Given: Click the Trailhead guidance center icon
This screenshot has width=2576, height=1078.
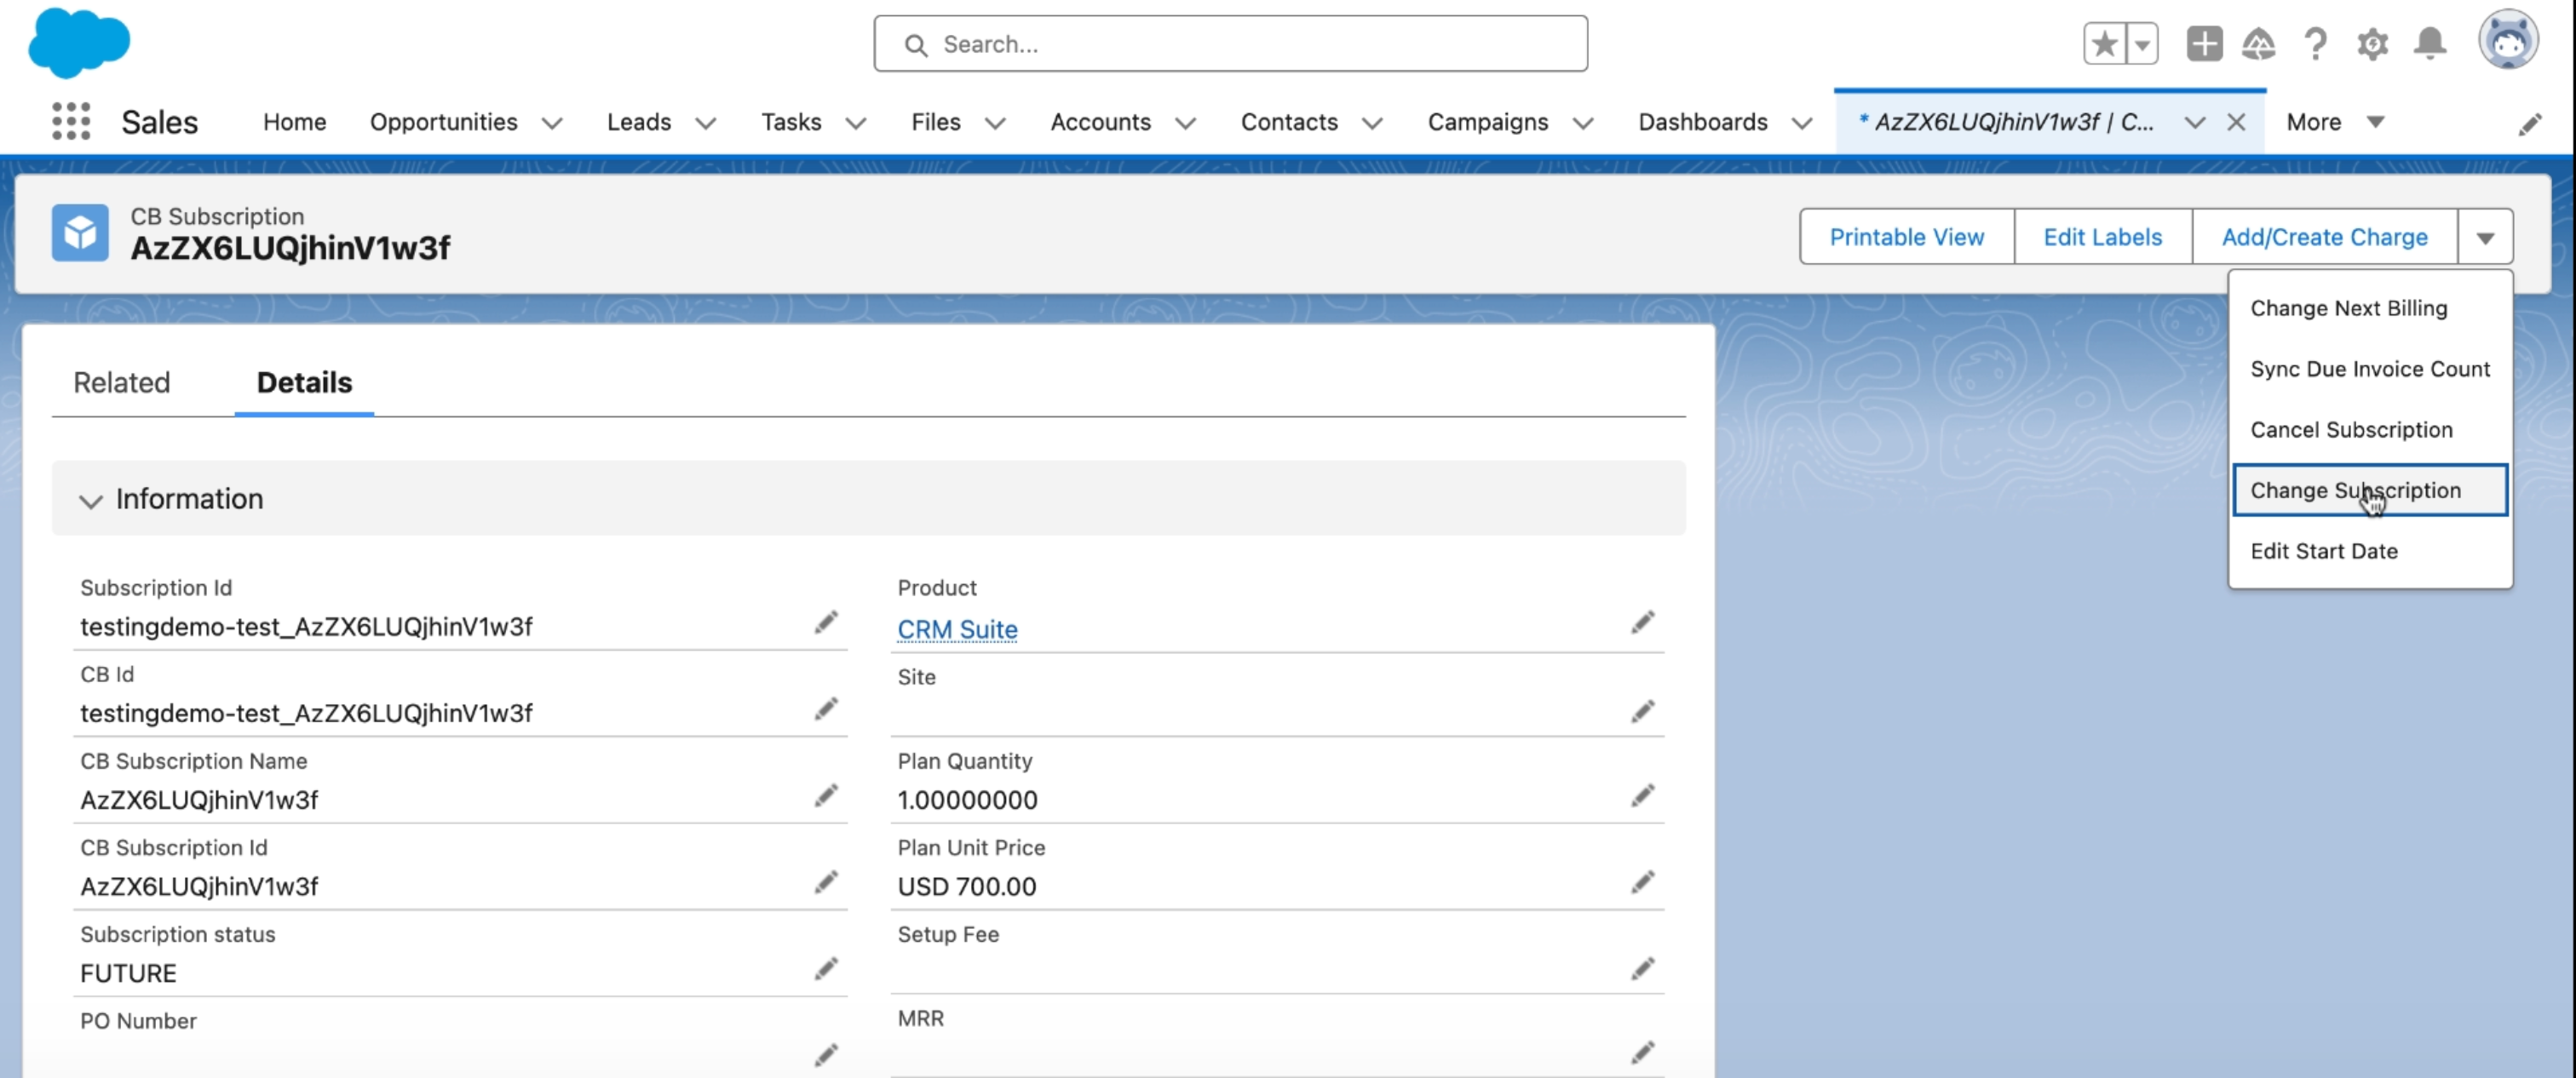Looking at the screenshot, I should click(2259, 44).
